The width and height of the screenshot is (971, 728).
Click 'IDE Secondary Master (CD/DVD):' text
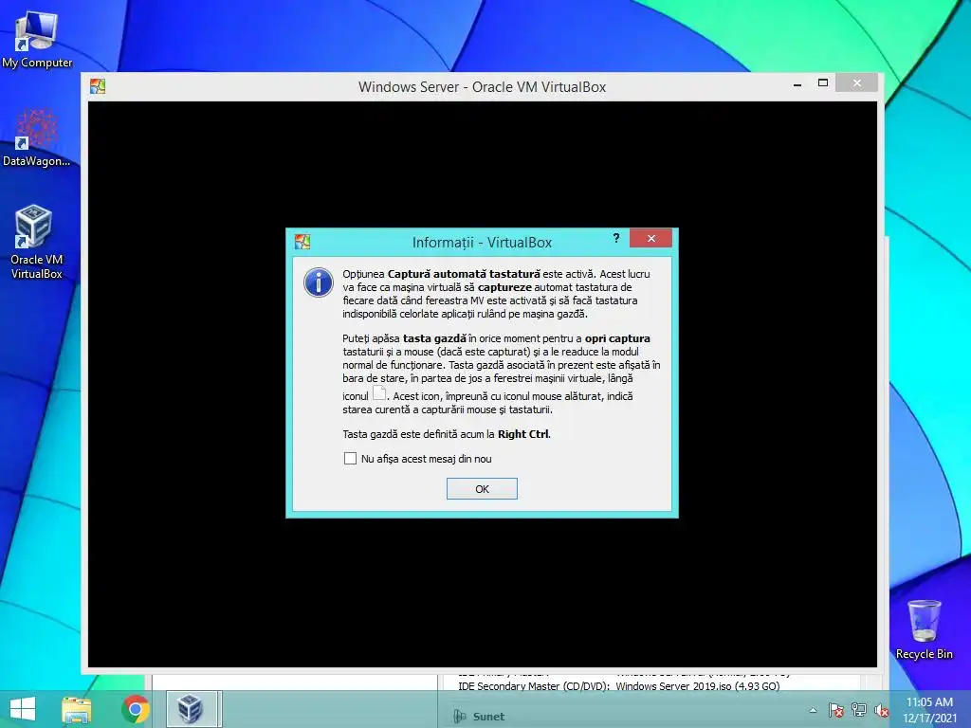(534, 686)
